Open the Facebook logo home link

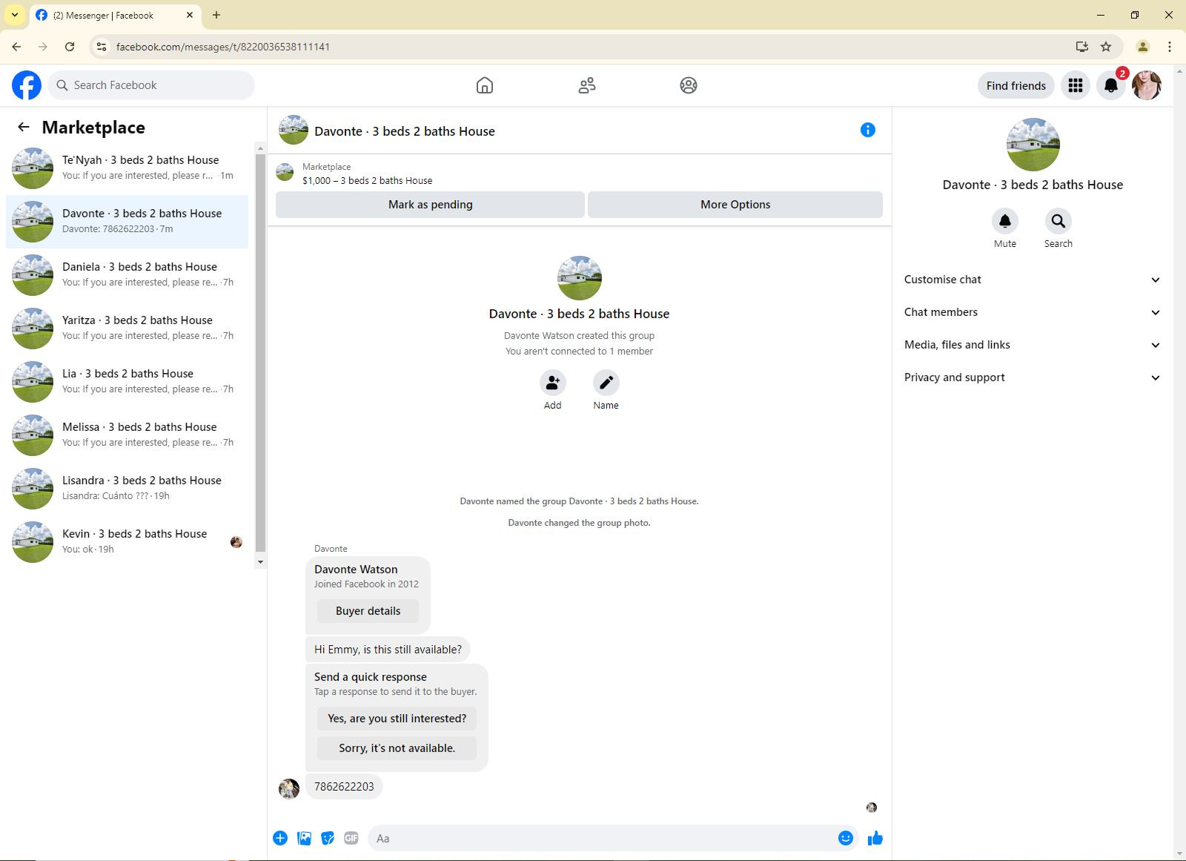(27, 85)
